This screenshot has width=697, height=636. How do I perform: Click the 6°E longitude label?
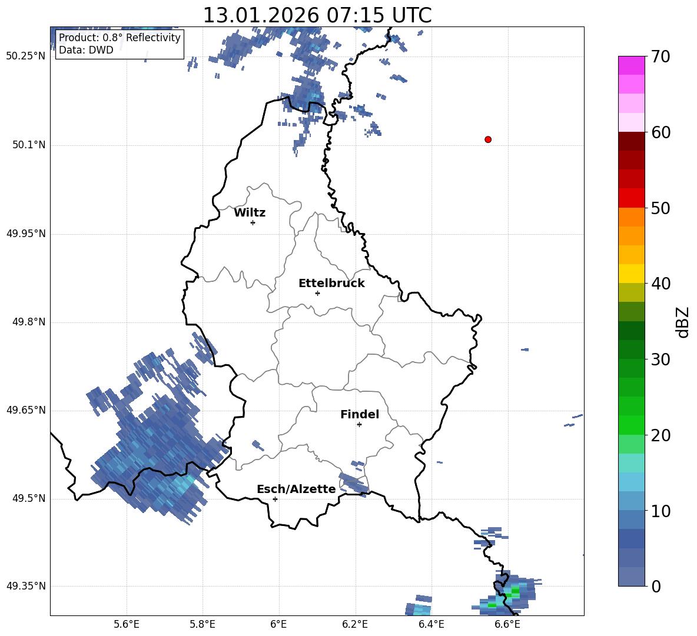pyautogui.click(x=278, y=625)
